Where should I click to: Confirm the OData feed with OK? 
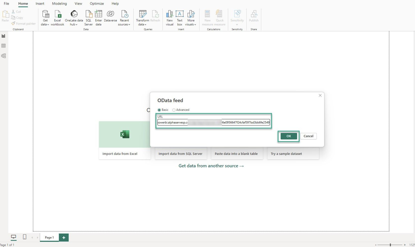click(x=288, y=136)
